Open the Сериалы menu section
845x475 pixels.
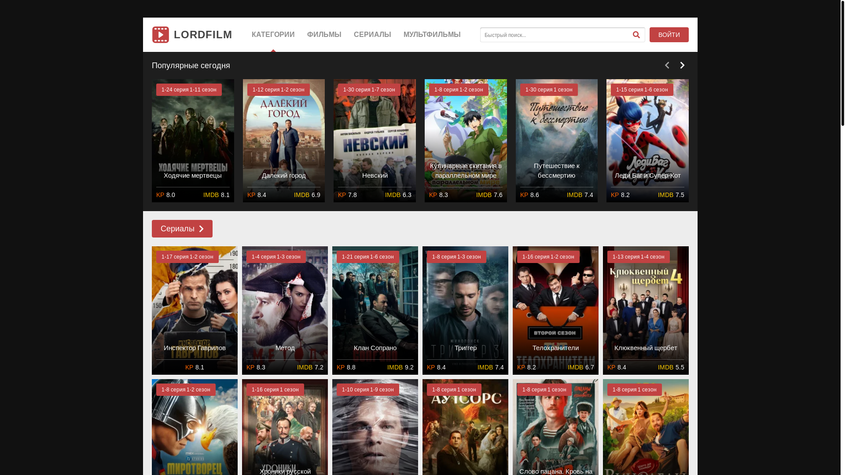(x=372, y=35)
